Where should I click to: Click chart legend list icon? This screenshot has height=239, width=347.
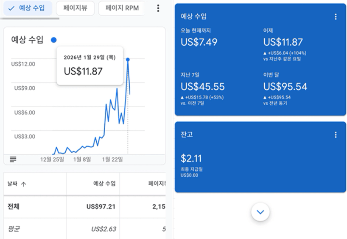tap(13, 159)
